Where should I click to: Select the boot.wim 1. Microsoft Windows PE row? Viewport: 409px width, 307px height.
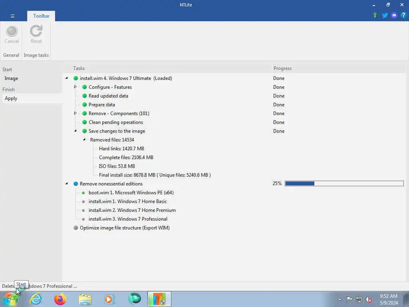[x=131, y=193]
